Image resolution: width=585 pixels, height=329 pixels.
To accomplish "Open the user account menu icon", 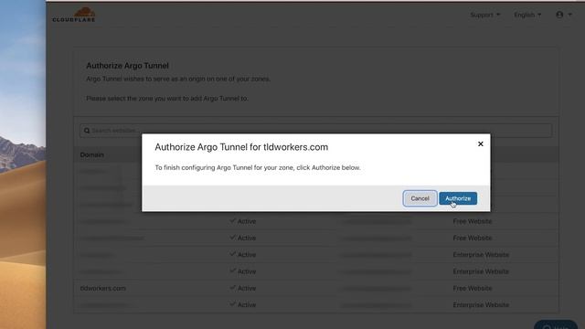I will tap(564, 15).
